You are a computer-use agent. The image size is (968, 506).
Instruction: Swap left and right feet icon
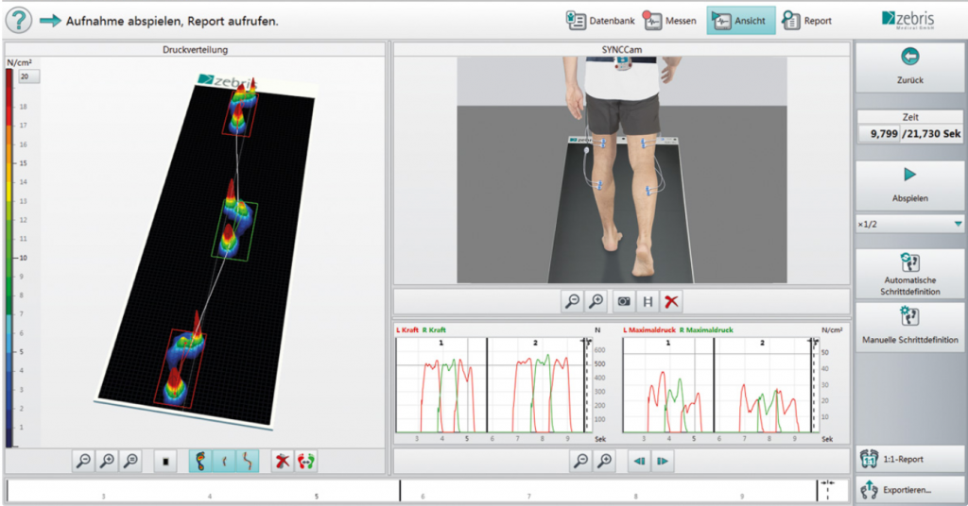306,461
